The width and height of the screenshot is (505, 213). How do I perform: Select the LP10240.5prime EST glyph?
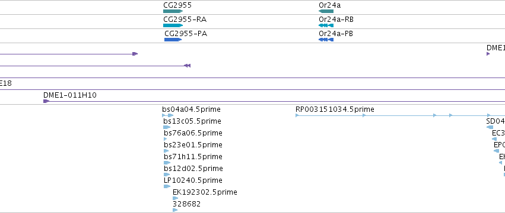167,186
